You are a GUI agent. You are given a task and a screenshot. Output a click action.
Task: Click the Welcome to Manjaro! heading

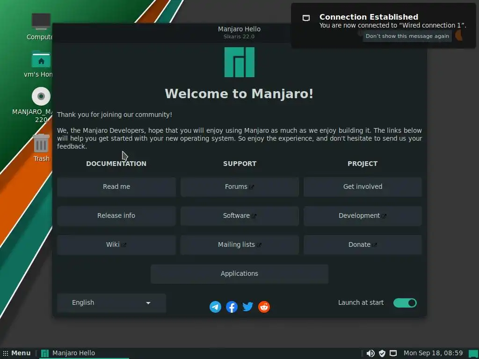[x=239, y=93]
